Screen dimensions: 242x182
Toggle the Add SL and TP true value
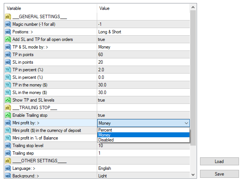coord(143,39)
